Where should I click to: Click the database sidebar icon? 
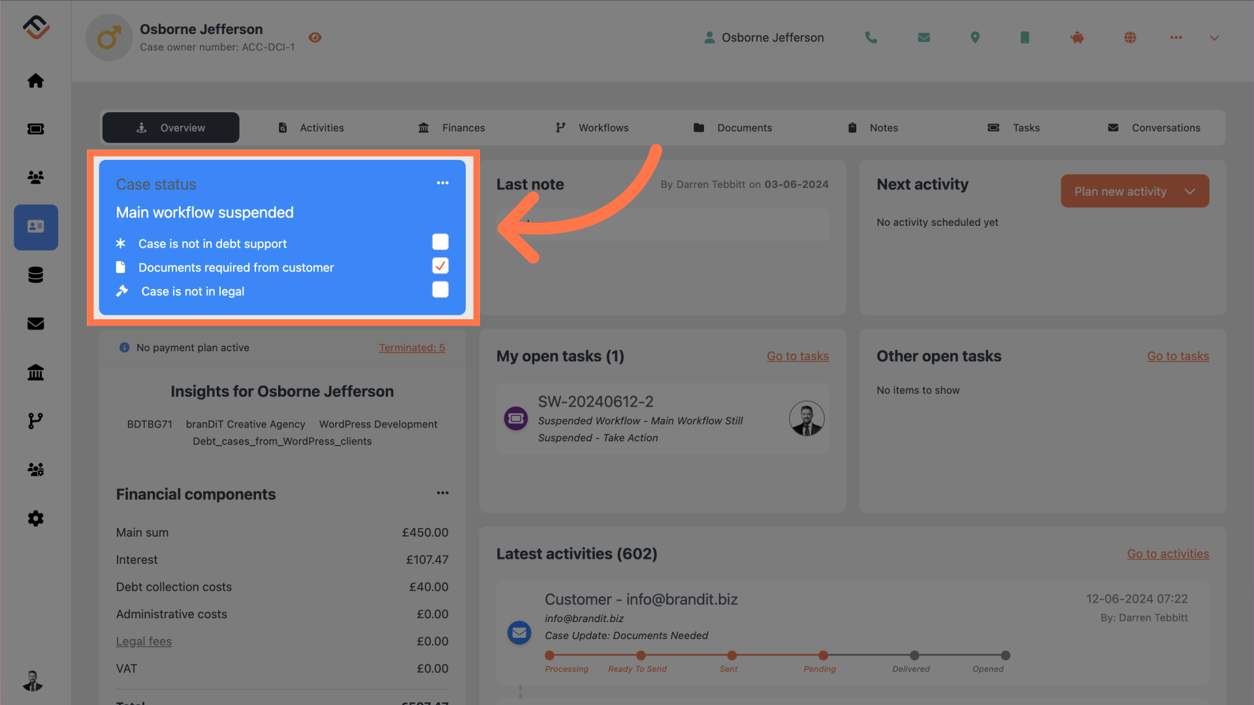(35, 275)
